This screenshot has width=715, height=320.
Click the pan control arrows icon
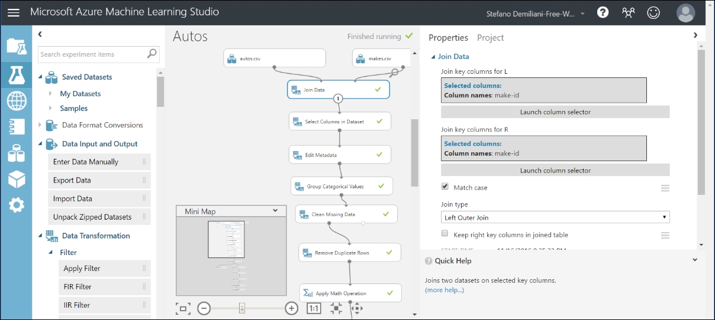point(356,308)
